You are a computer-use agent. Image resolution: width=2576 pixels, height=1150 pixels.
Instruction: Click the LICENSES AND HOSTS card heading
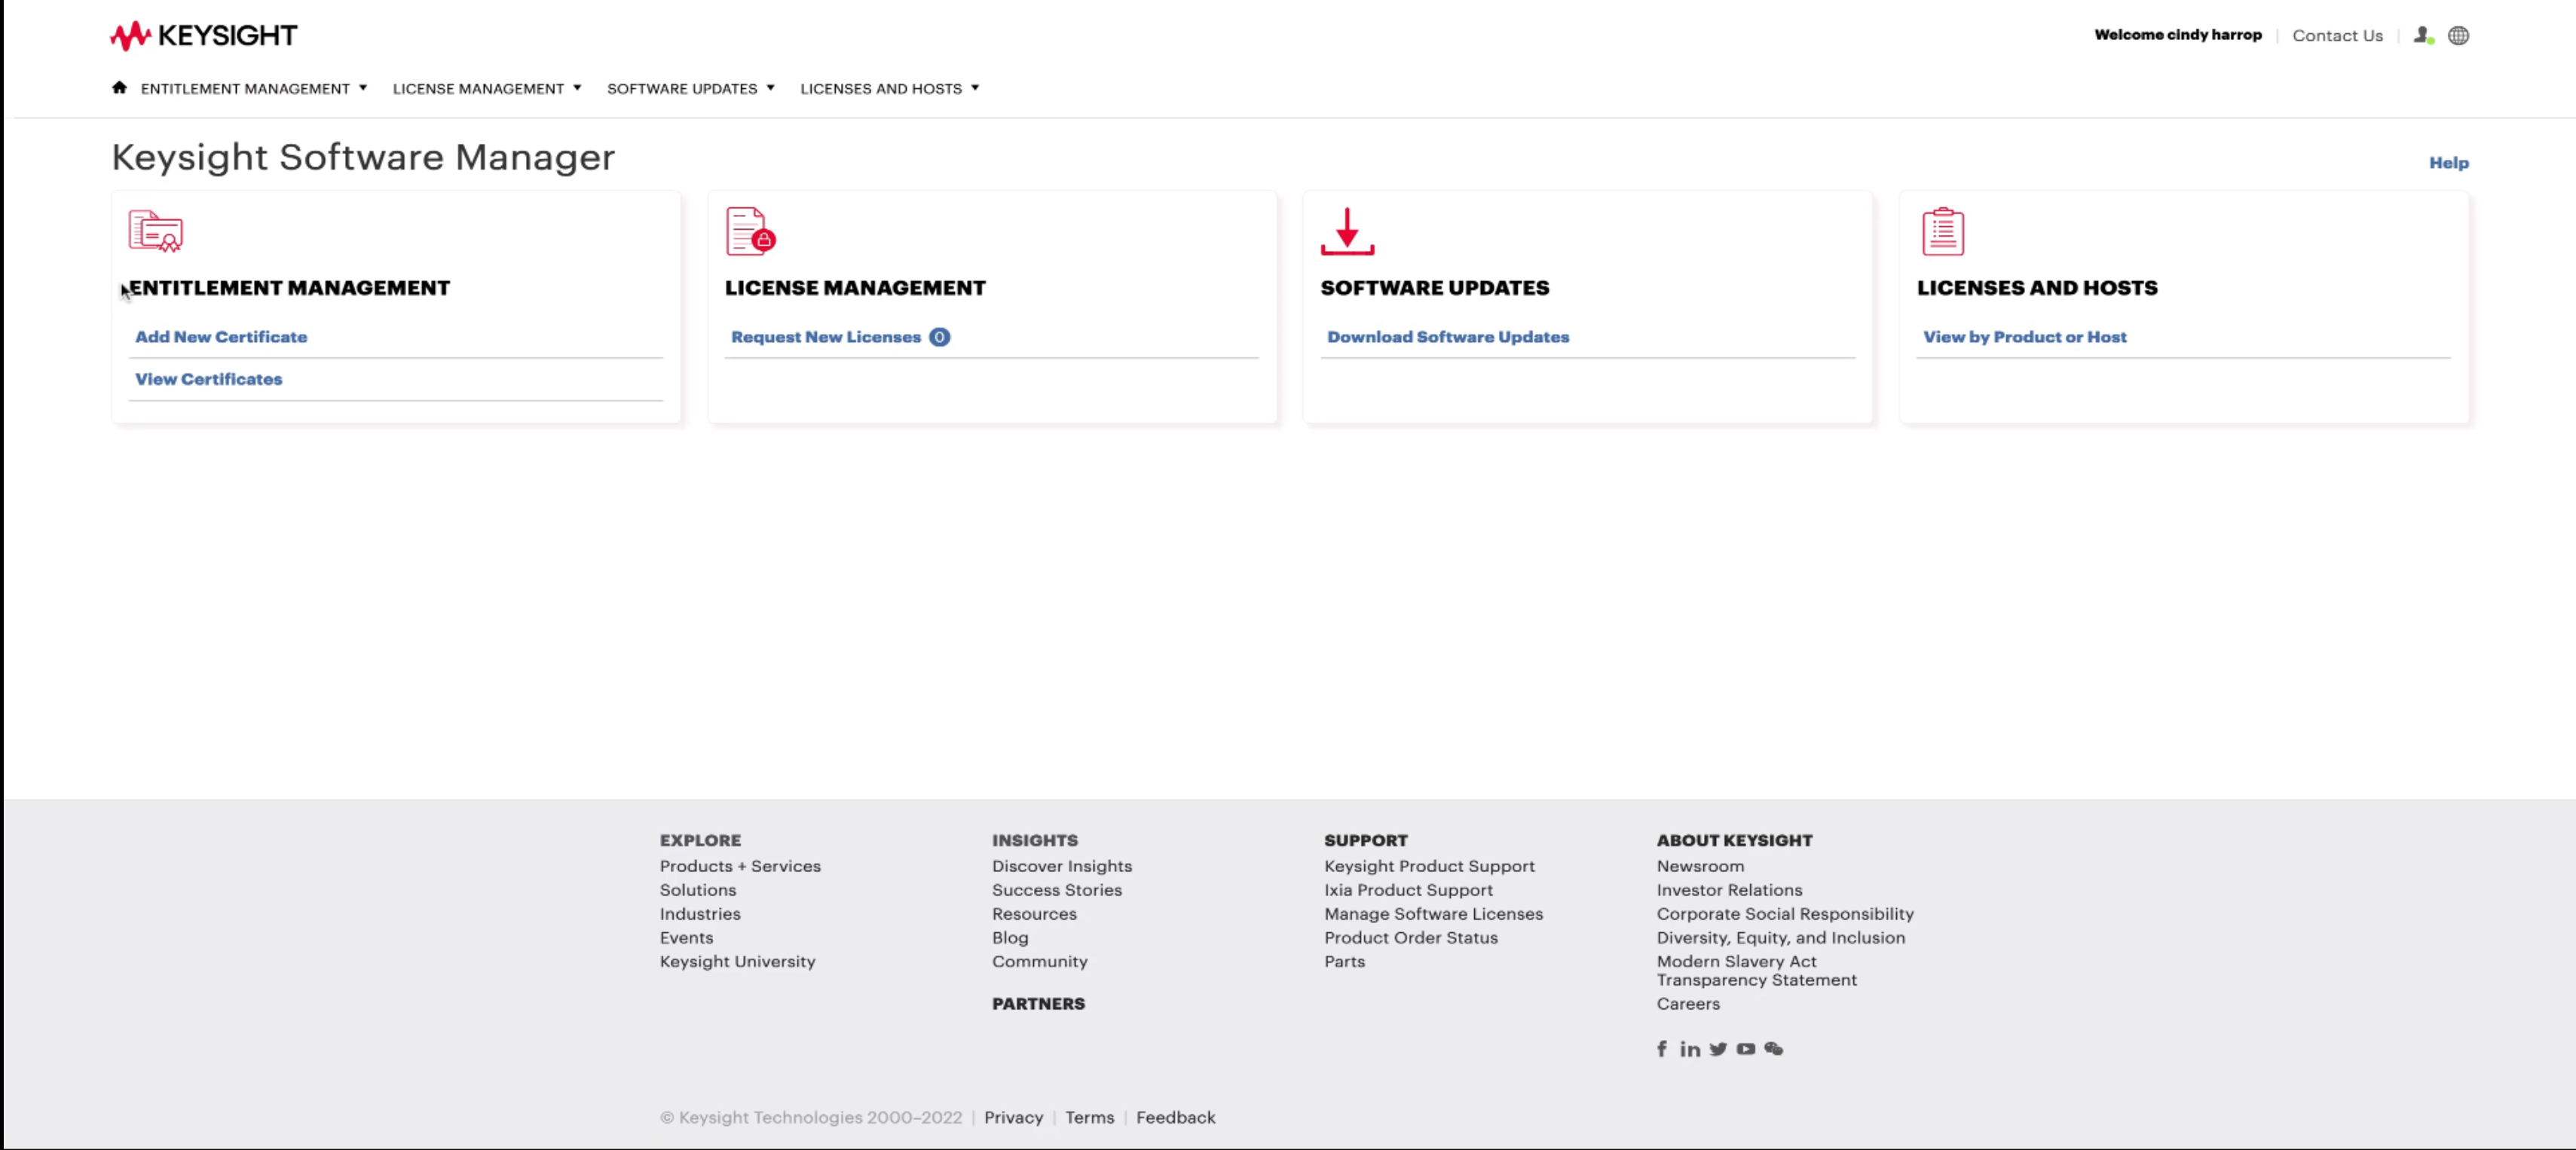point(2037,288)
